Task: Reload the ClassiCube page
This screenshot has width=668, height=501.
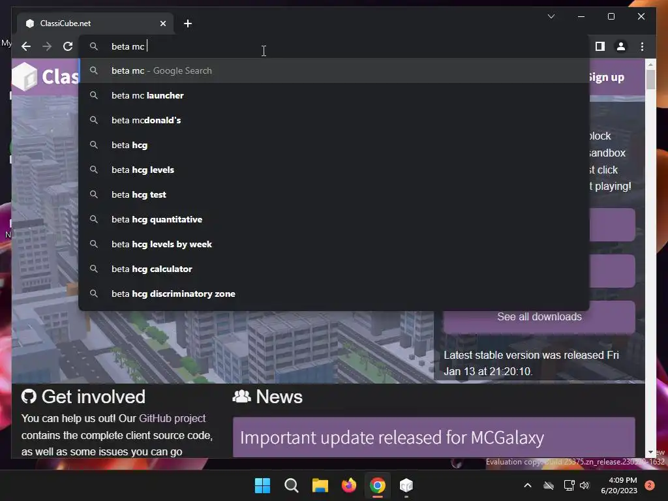Action: point(68,46)
